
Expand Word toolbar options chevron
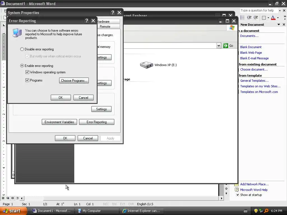(x=285, y=18)
